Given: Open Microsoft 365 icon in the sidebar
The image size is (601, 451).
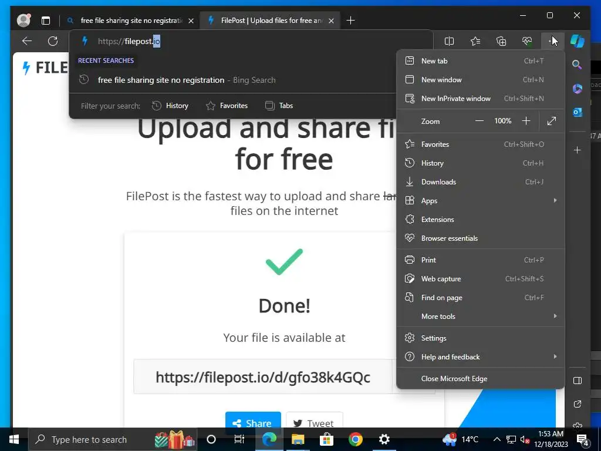Looking at the screenshot, I should 578,89.
